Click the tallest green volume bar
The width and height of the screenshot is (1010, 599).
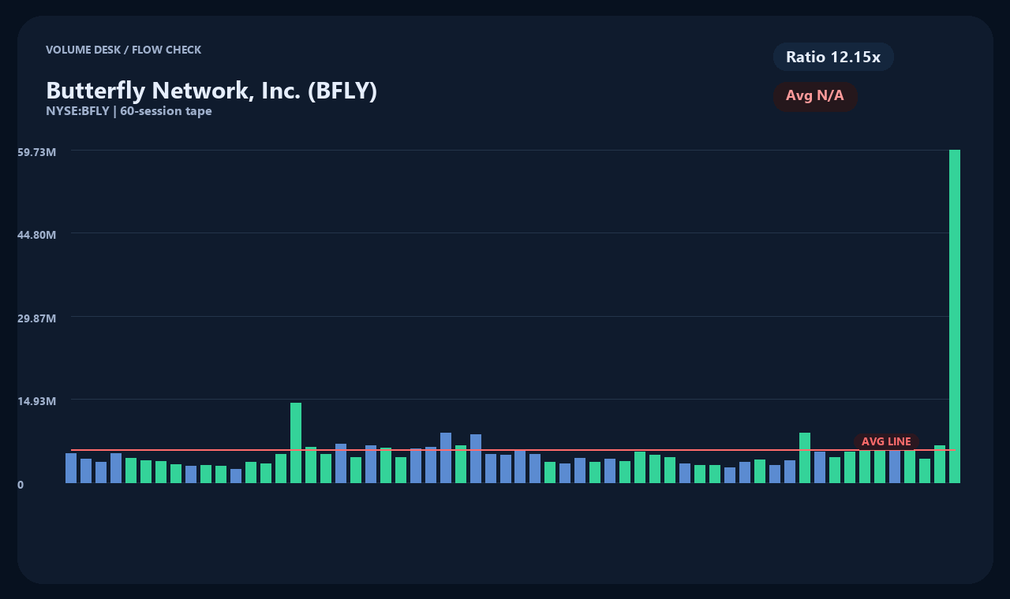pyautogui.click(x=955, y=316)
